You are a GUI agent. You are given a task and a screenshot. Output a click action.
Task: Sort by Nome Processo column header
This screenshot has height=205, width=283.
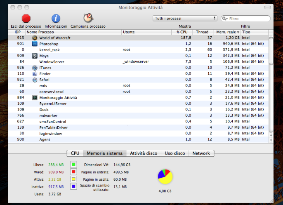pos(73,32)
